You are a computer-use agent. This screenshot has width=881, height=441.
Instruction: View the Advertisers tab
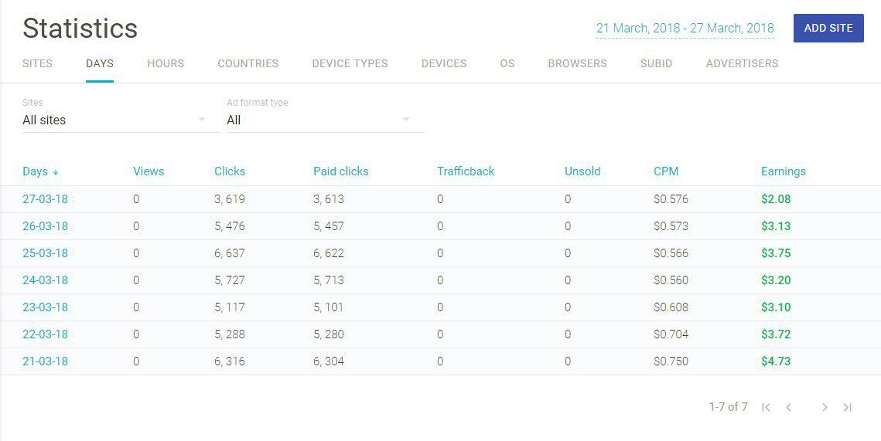742,63
